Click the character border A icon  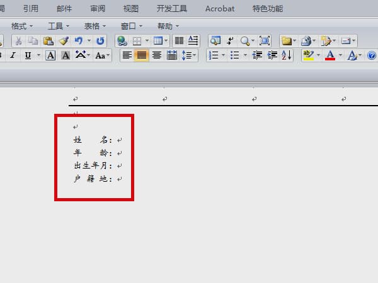tap(50, 55)
